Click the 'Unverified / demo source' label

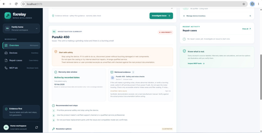tap(119, 91)
